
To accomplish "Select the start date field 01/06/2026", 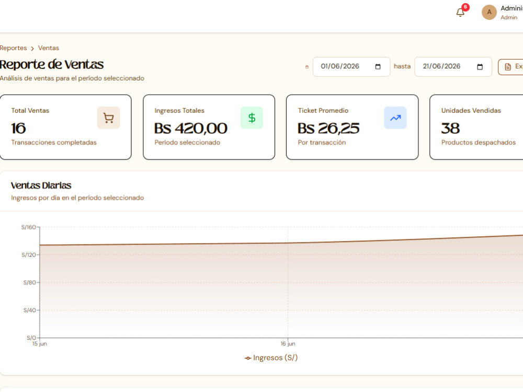I will click(351, 67).
